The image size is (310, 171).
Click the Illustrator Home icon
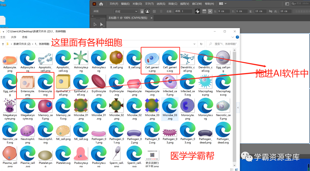101,4
